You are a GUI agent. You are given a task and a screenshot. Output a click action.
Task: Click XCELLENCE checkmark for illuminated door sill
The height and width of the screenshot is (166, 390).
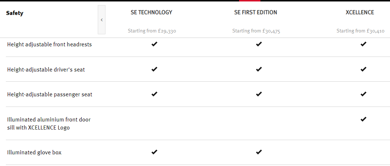point(363,119)
